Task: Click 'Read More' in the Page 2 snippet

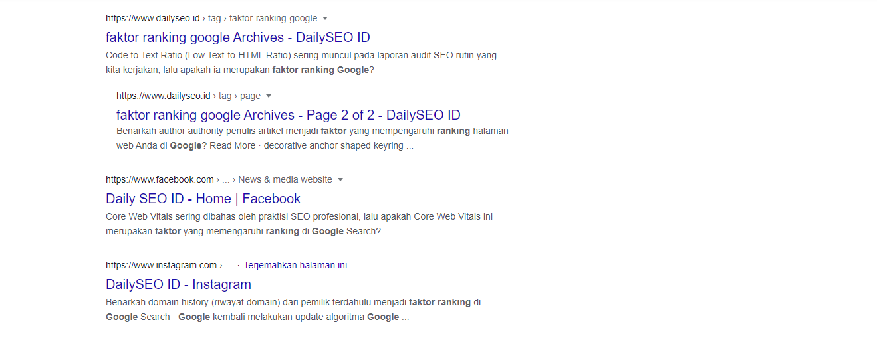Action: pos(232,145)
